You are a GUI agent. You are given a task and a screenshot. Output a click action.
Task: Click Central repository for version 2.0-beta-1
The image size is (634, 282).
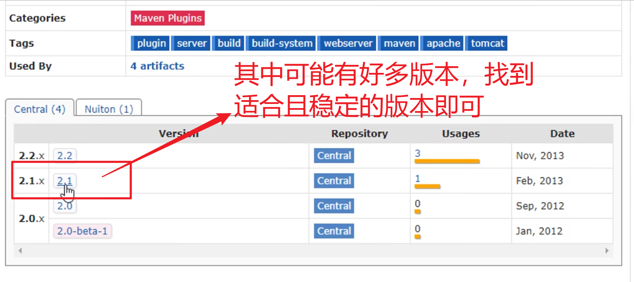pos(334,231)
